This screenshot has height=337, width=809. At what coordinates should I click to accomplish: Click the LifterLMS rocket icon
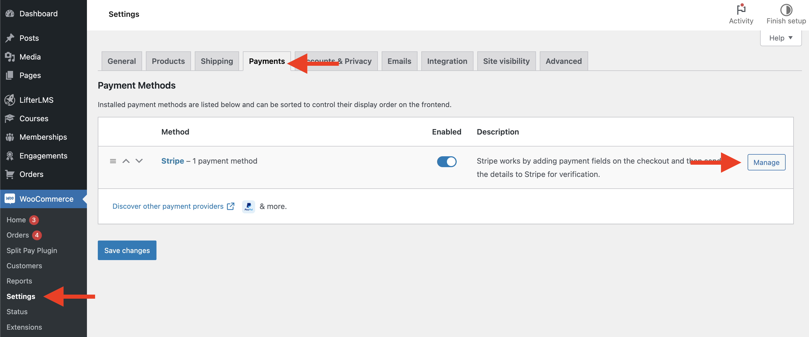coord(10,100)
